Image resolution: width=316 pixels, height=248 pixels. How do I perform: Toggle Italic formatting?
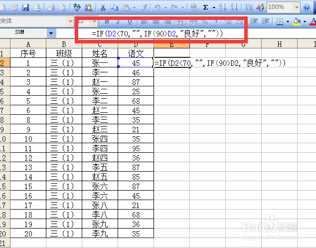coord(119,21)
